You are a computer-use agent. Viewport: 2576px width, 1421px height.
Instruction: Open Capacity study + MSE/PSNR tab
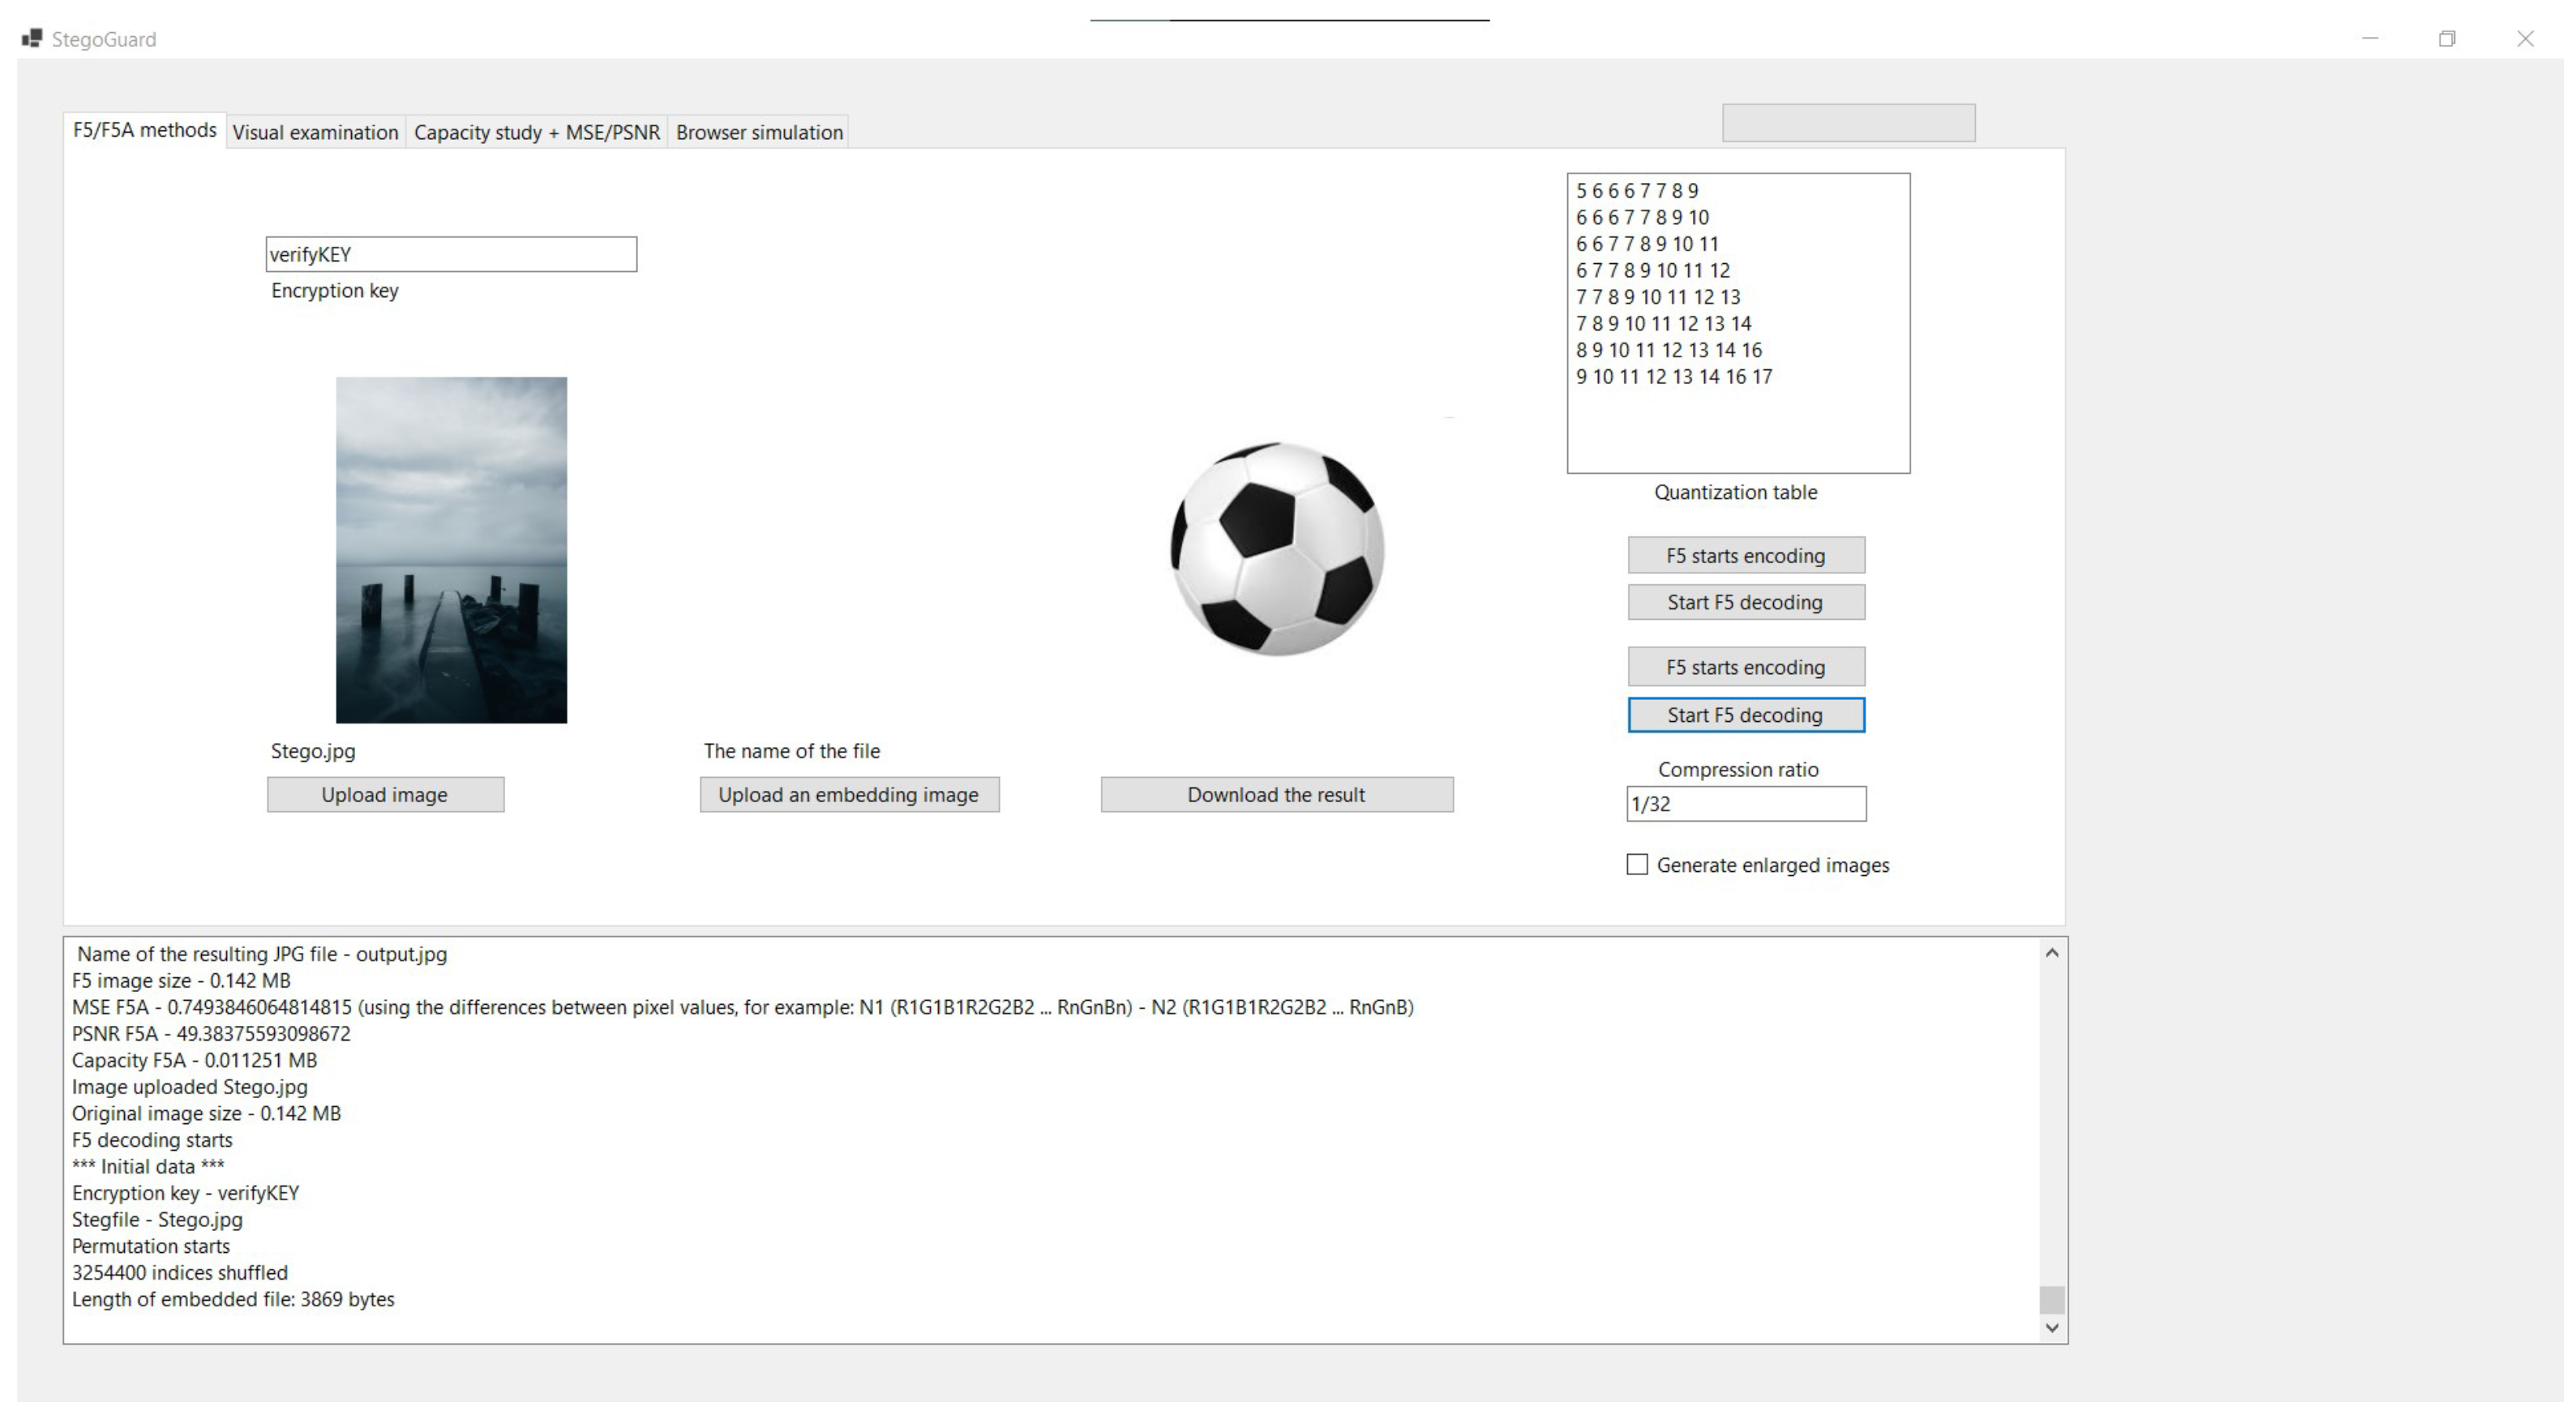point(537,132)
